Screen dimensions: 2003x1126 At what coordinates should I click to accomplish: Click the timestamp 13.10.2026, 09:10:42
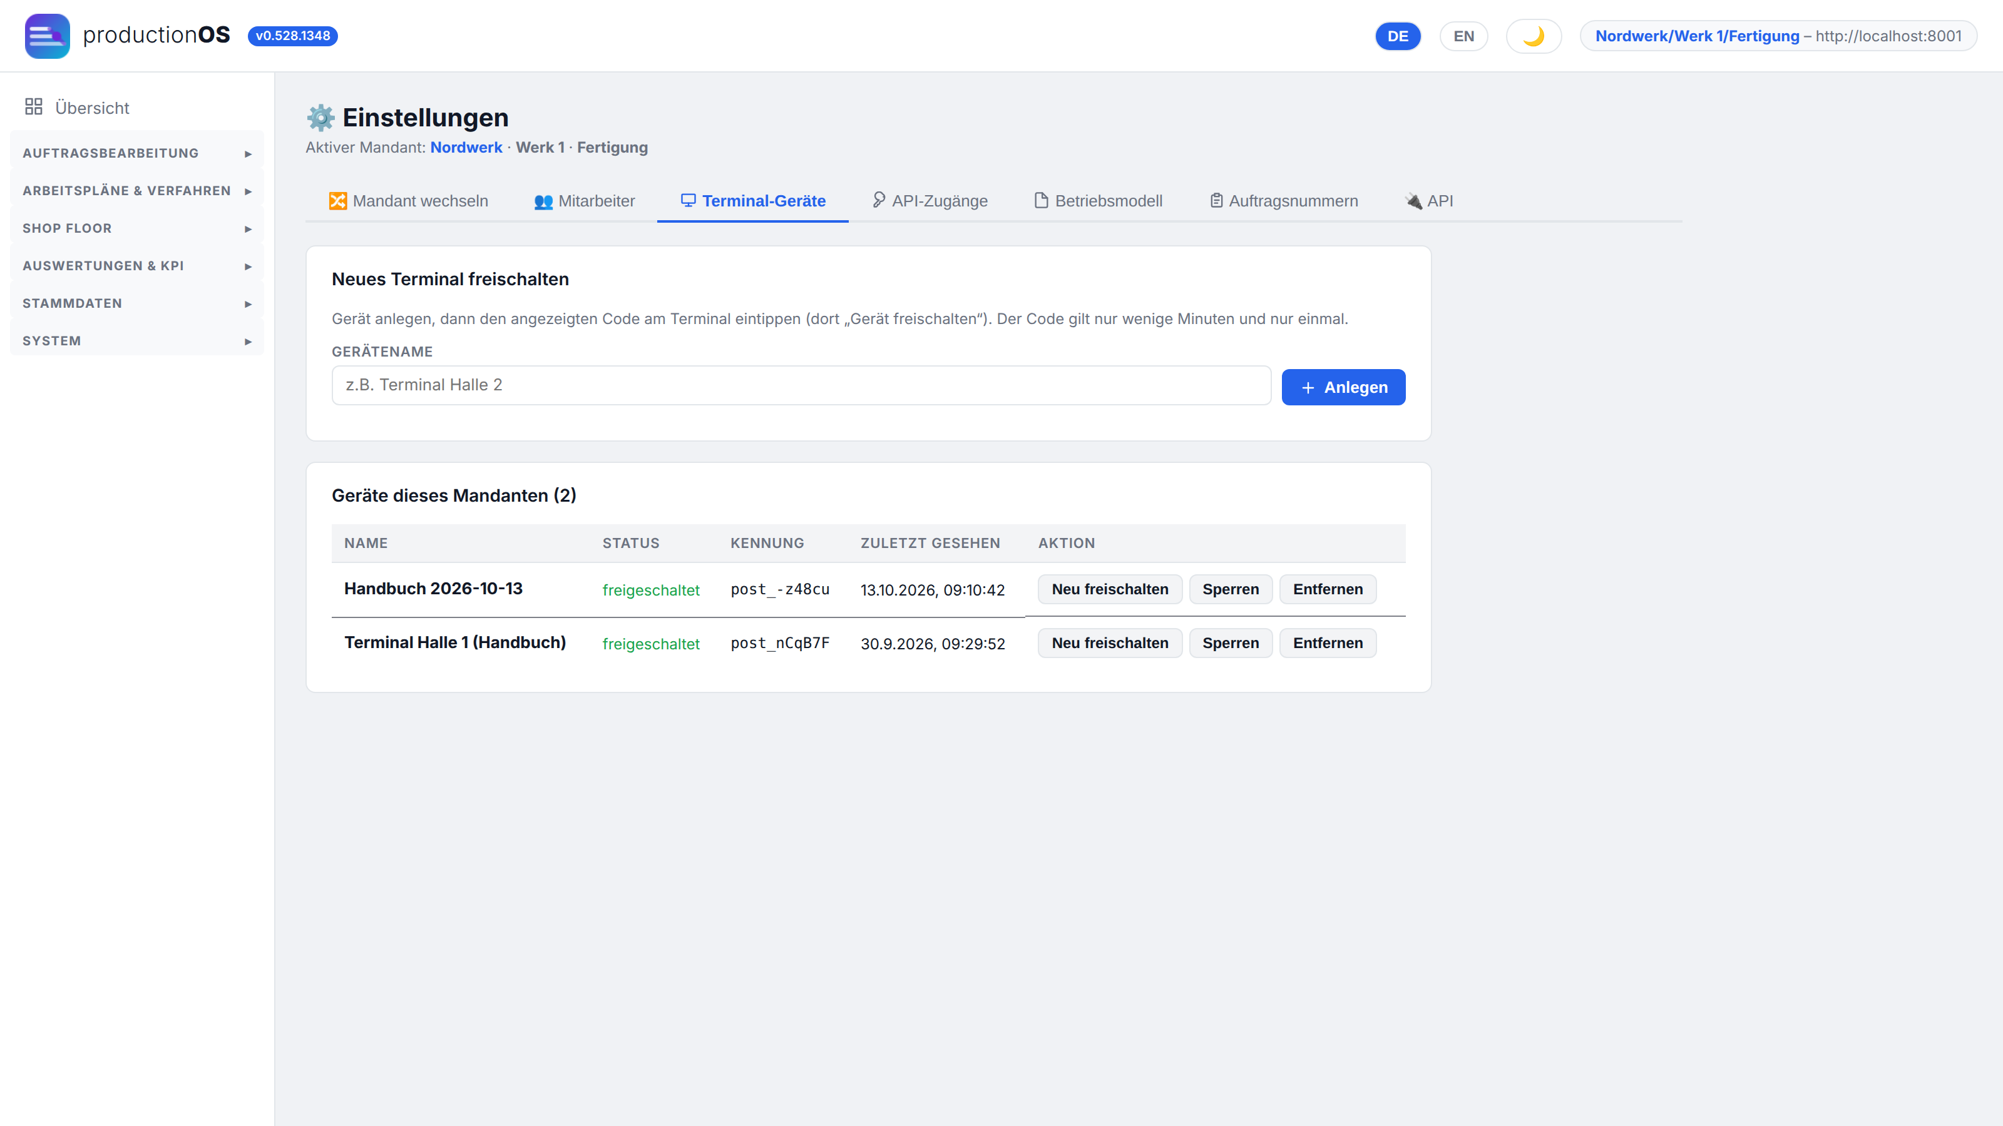(x=932, y=590)
